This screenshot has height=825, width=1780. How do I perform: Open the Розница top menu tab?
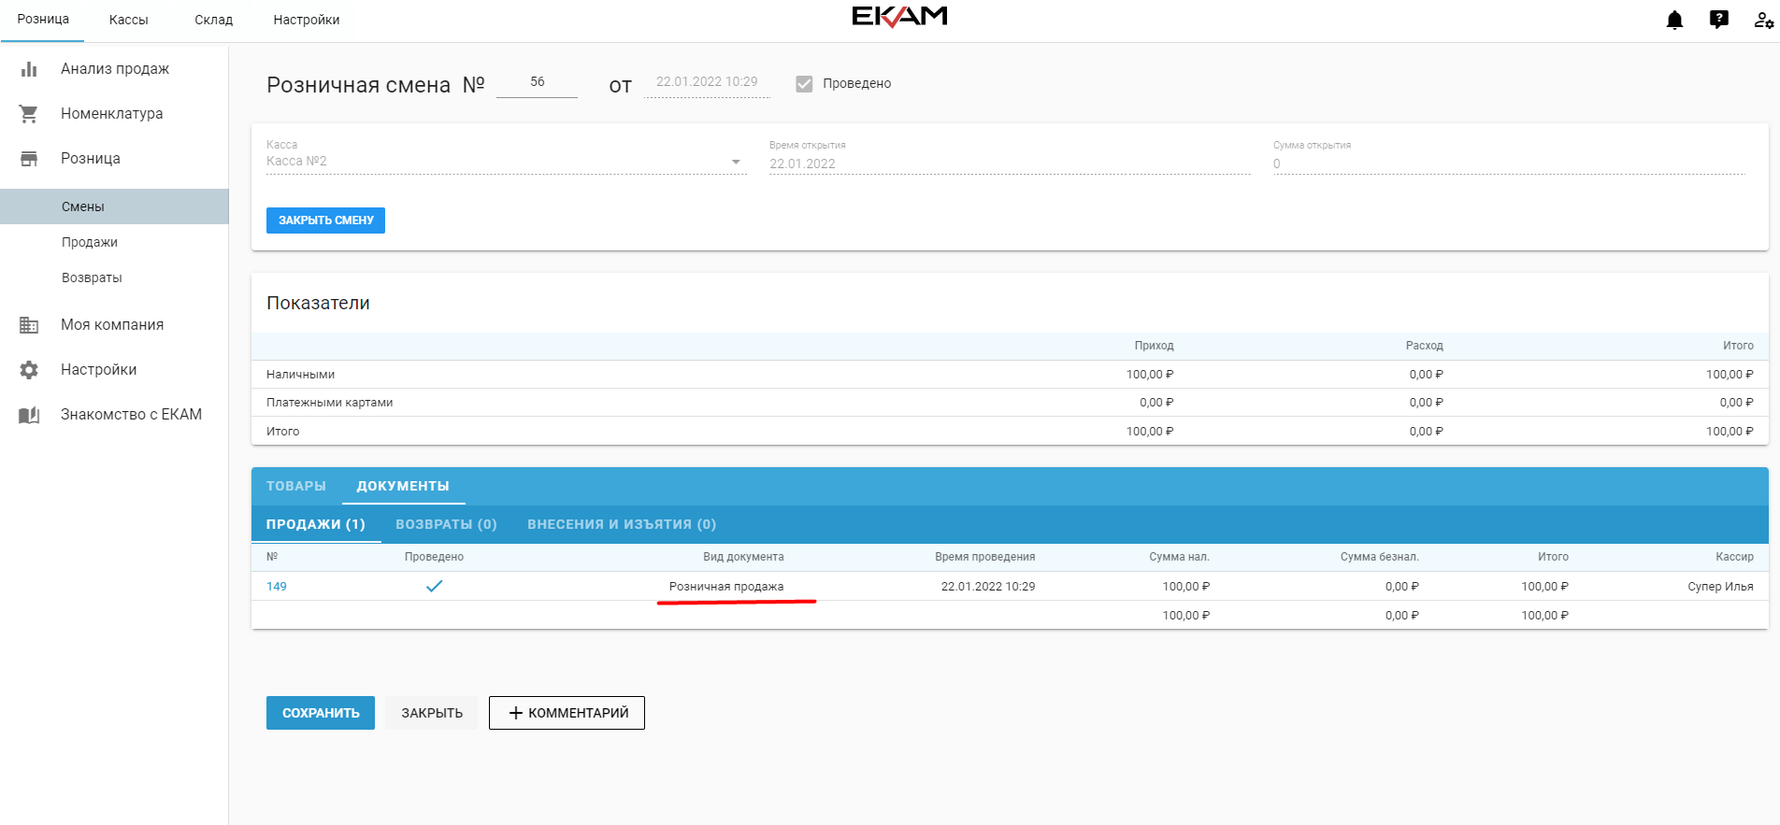coord(43,20)
